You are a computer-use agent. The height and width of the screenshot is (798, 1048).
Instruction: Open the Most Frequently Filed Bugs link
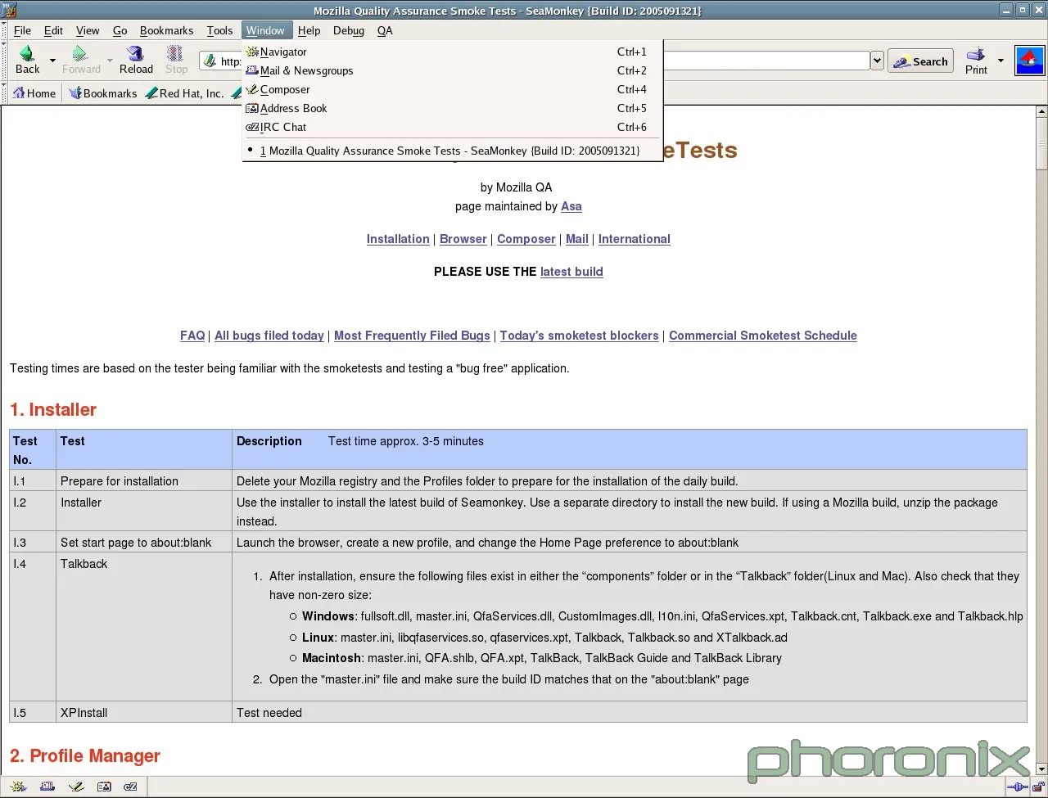(412, 336)
